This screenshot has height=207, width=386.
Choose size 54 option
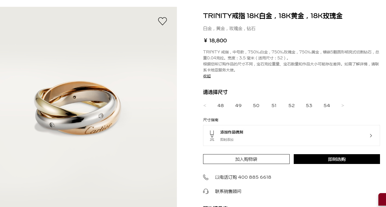pos(327,105)
